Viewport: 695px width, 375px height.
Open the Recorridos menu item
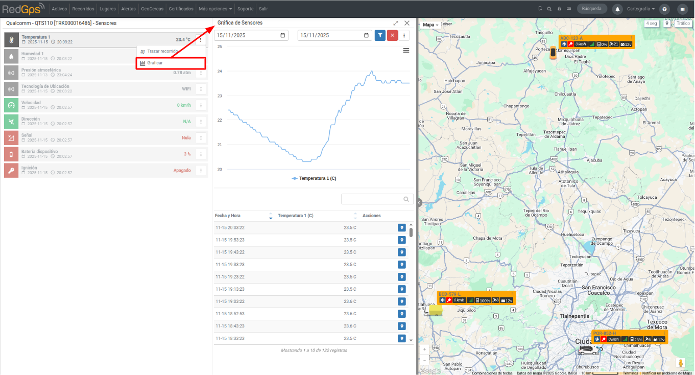pos(83,9)
